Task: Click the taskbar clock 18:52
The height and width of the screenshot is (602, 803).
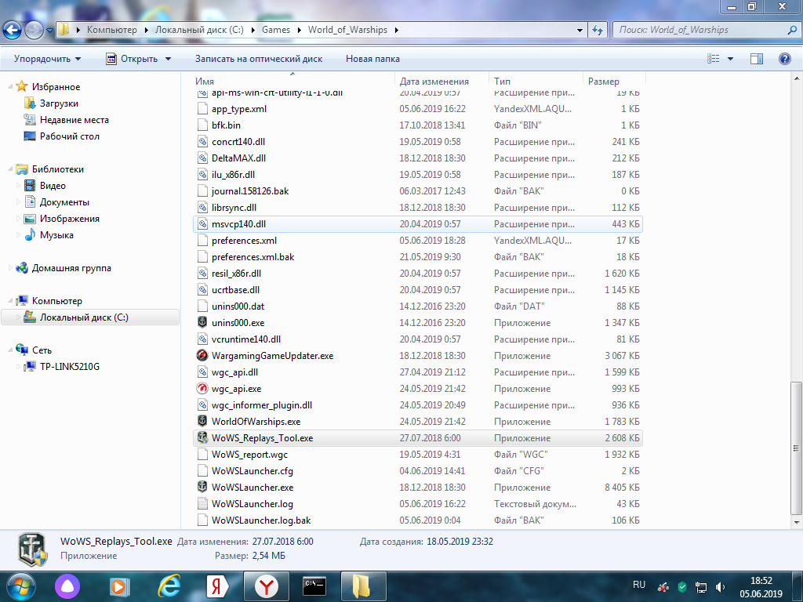Action: point(761,581)
